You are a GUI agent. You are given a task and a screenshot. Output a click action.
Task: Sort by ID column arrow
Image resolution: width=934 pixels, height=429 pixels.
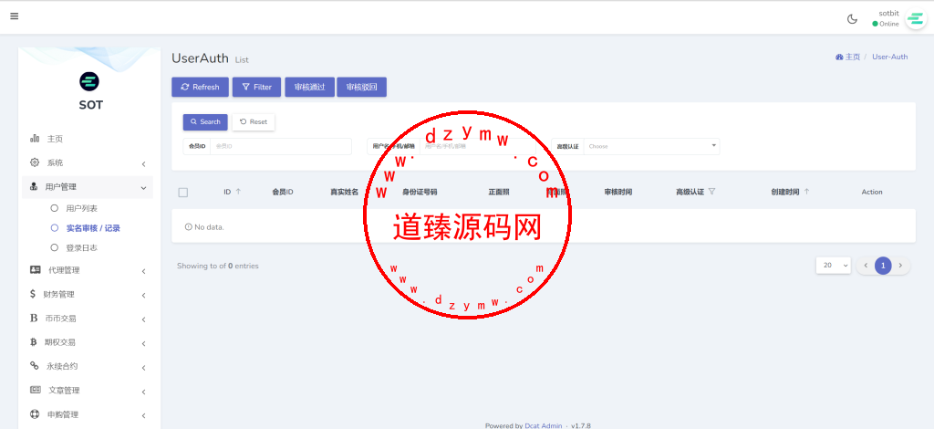(238, 192)
